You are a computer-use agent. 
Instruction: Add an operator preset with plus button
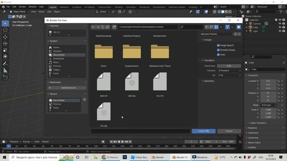(x=235, y=34)
